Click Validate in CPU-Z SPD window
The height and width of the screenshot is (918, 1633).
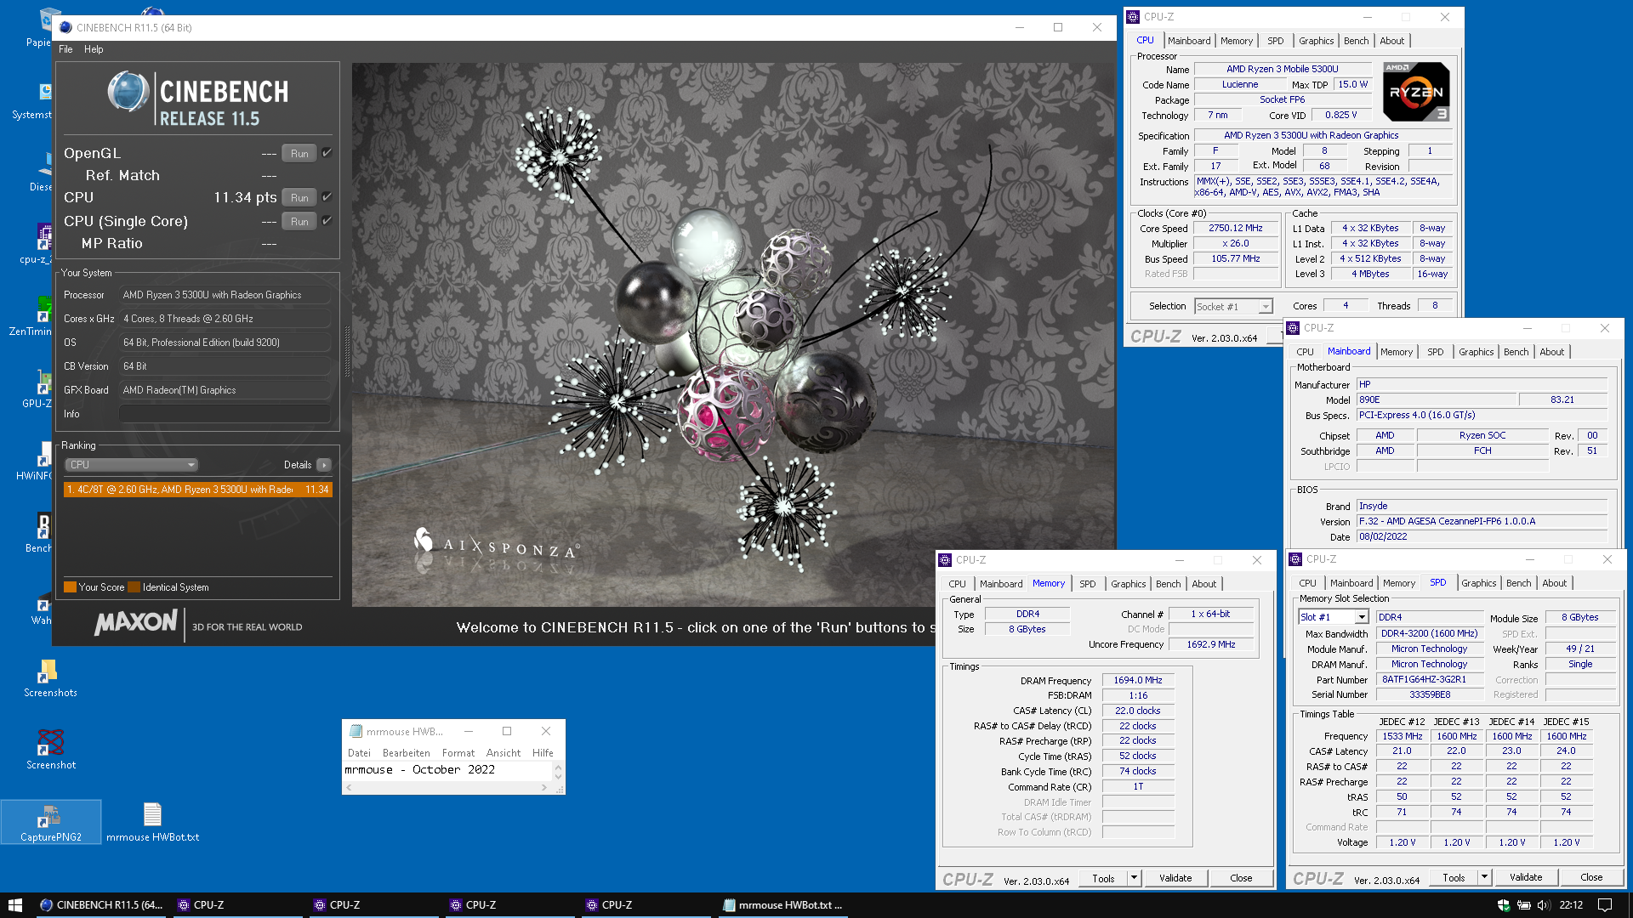[1526, 877]
